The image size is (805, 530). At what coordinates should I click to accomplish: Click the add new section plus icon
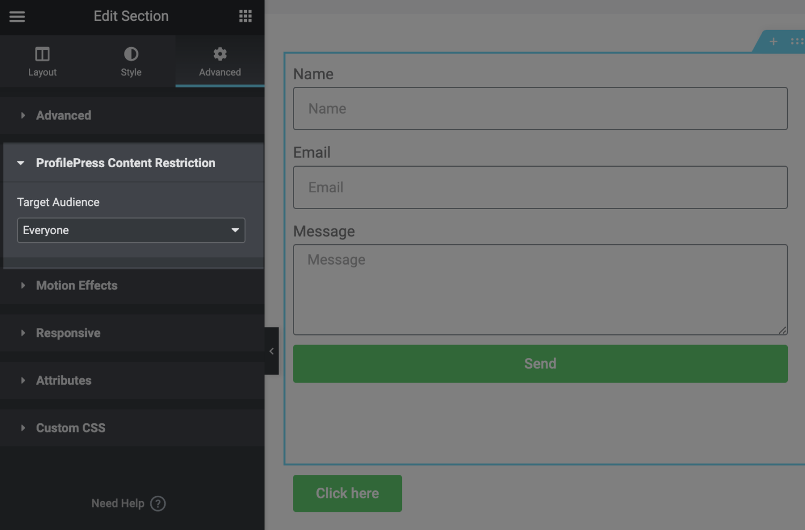(774, 41)
